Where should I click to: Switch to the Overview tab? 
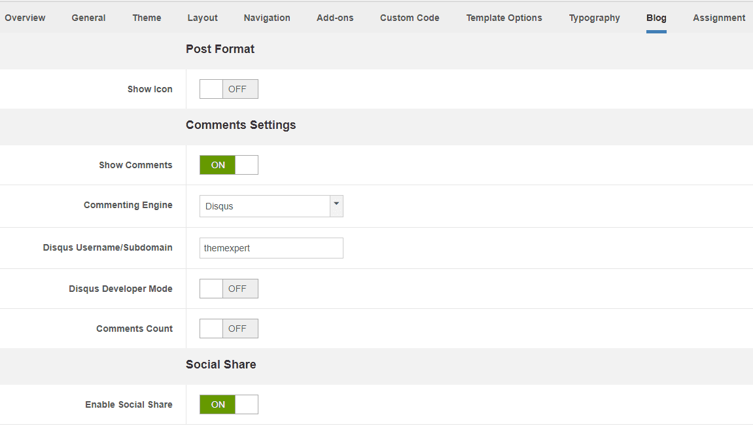tap(25, 18)
